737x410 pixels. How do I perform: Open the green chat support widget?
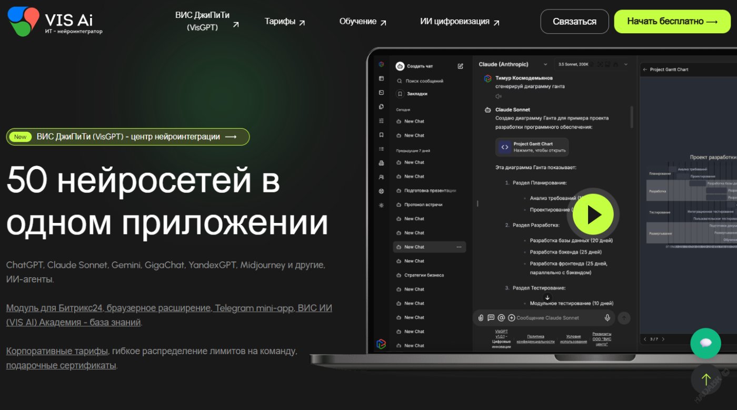point(706,343)
